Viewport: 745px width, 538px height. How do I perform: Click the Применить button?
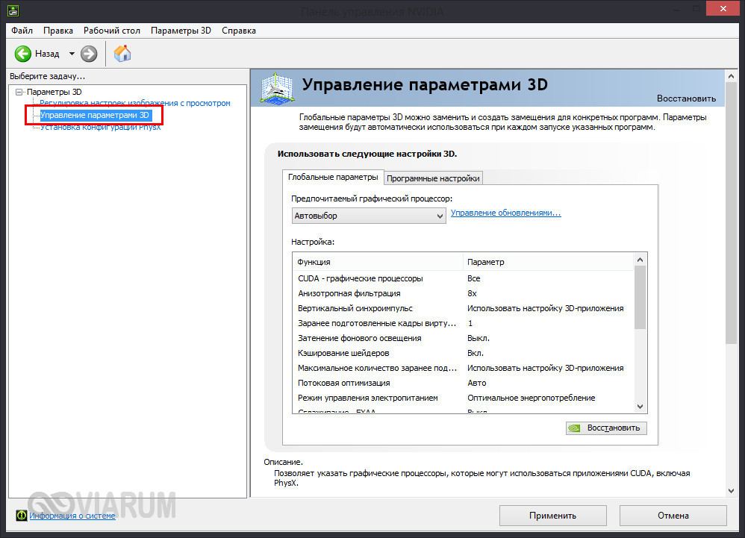(552, 515)
